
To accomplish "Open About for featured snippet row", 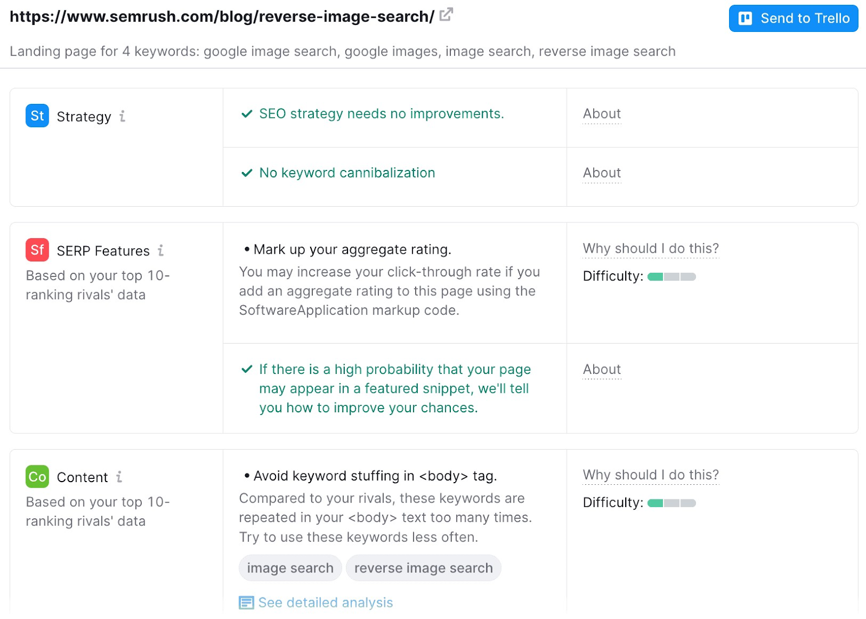I will click(x=602, y=370).
